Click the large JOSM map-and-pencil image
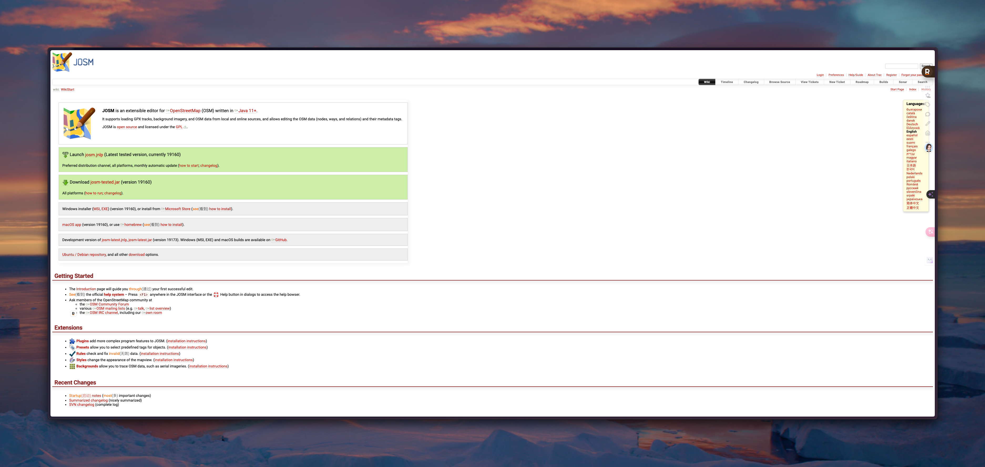This screenshot has height=467, width=985. 79,123
